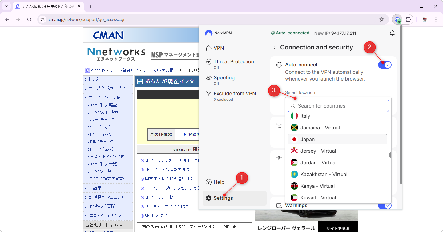The width and height of the screenshot is (443, 232).
Task: Open the notifications bell in NordVPN
Action: [392, 33]
